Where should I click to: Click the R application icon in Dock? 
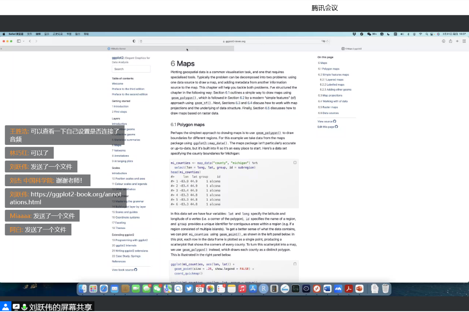263,289
